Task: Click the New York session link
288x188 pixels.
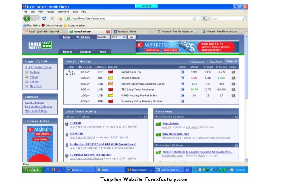Action: 36,86
